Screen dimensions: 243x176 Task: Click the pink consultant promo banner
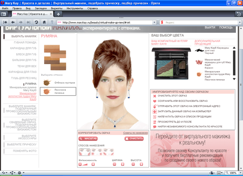click(192, 149)
